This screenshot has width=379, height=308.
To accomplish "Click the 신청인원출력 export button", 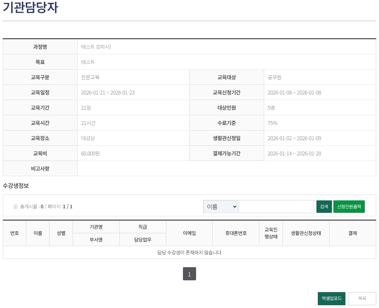I will 349,206.
